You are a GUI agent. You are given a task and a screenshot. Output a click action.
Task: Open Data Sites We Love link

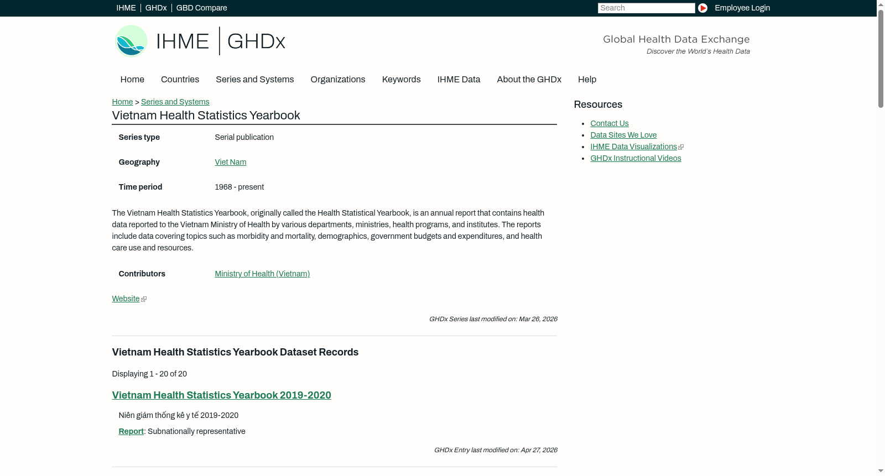[x=623, y=135]
